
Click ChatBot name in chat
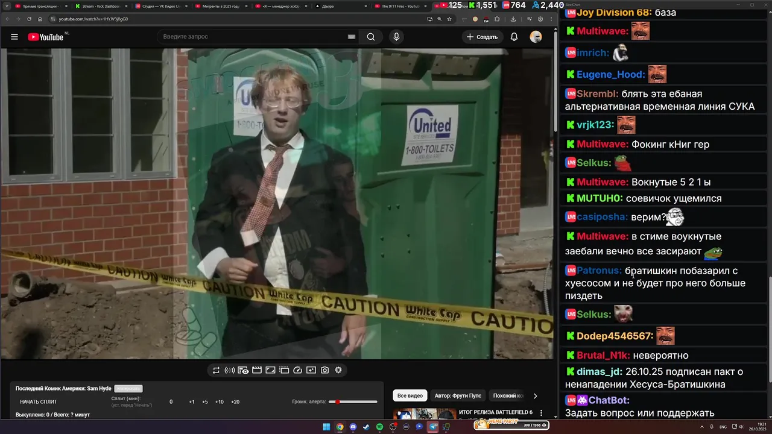609,400
